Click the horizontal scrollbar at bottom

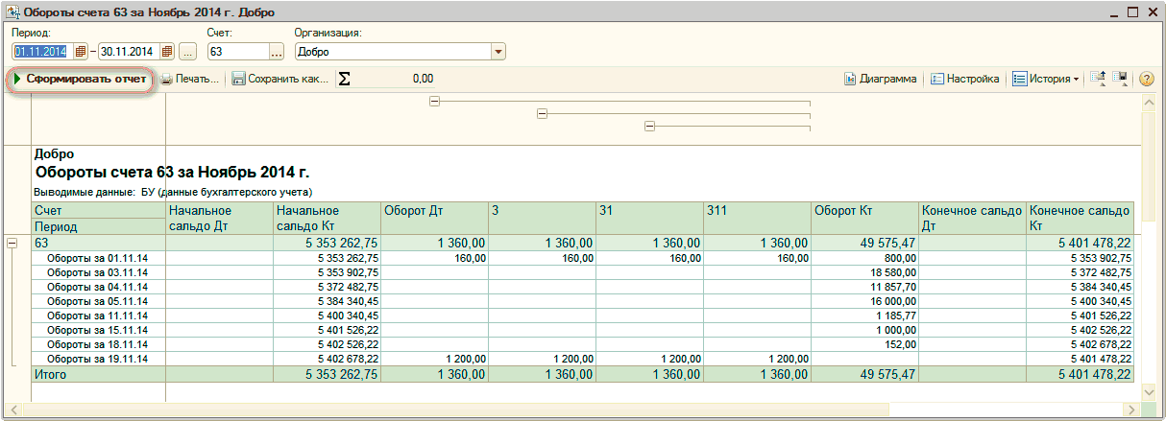tap(576, 410)
